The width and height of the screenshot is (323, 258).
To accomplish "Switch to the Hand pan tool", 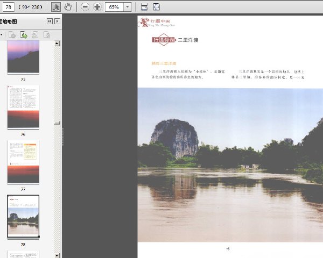I will (68, 7).
